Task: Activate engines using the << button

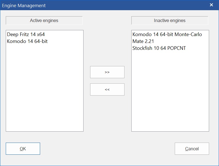Action: [107, 89]
